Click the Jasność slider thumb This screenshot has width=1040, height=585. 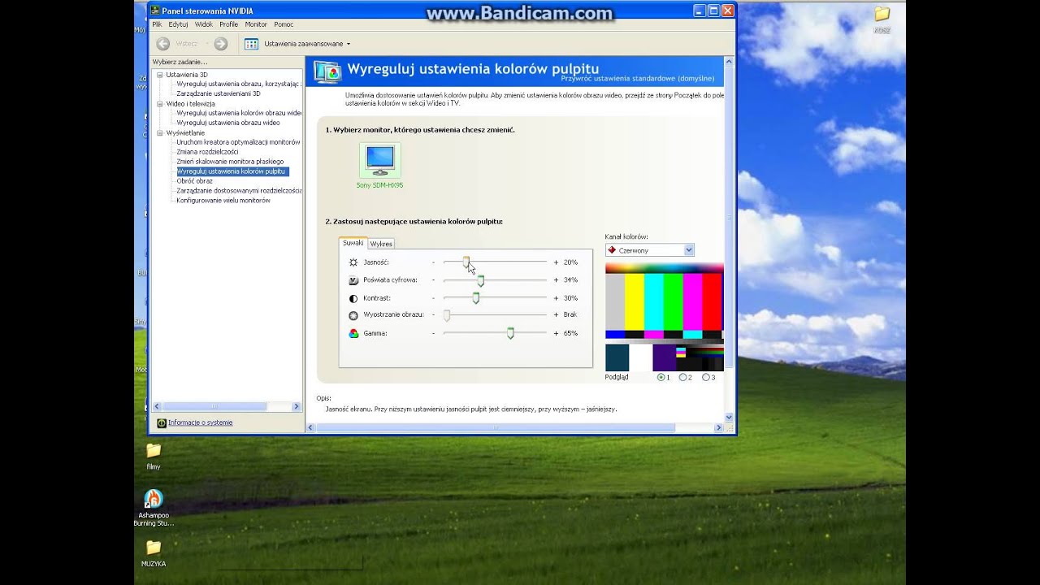pos(466,262)
